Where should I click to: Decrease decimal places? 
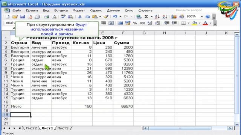coord(157,23)
